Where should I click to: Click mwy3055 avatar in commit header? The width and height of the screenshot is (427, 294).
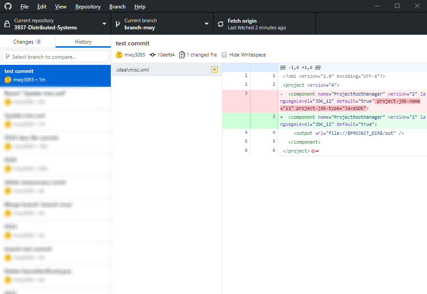[119, 55]
